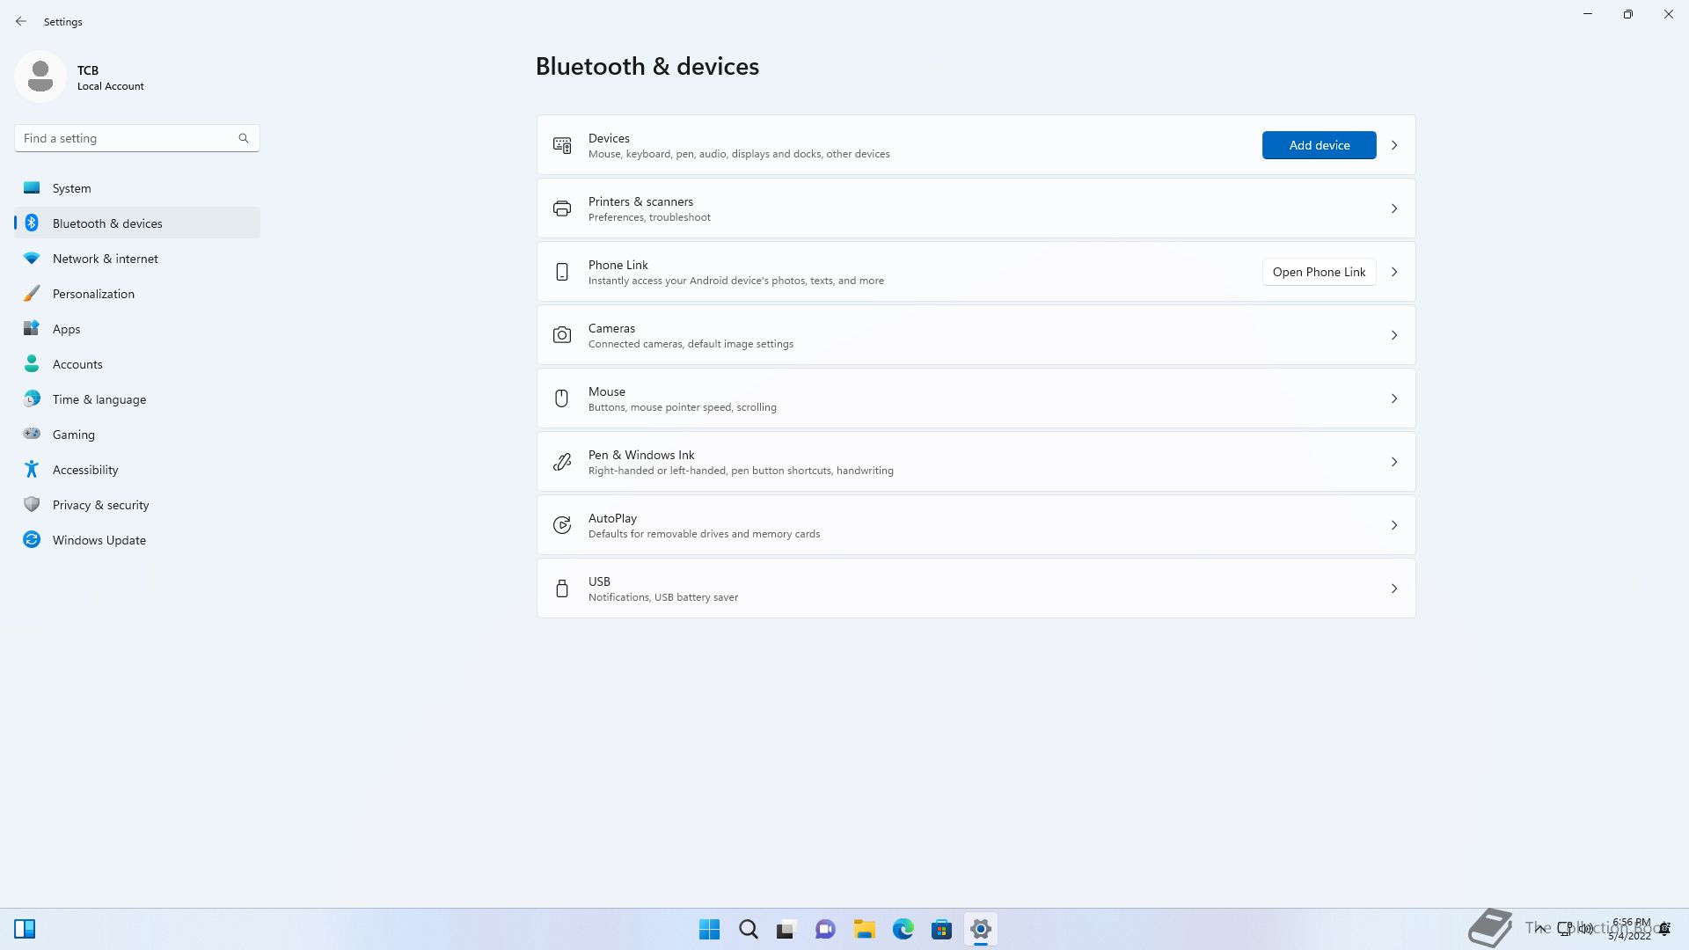Screen dimensions: 1689x950
Task: Click Open Phone Link button
Action: coord(1319,272)
